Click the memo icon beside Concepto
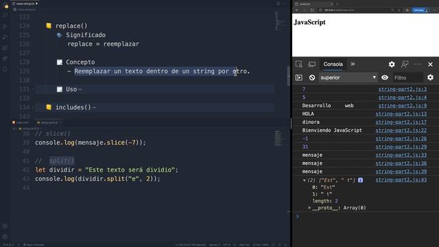This screenshot has width=439, height=247. point(60,62)
